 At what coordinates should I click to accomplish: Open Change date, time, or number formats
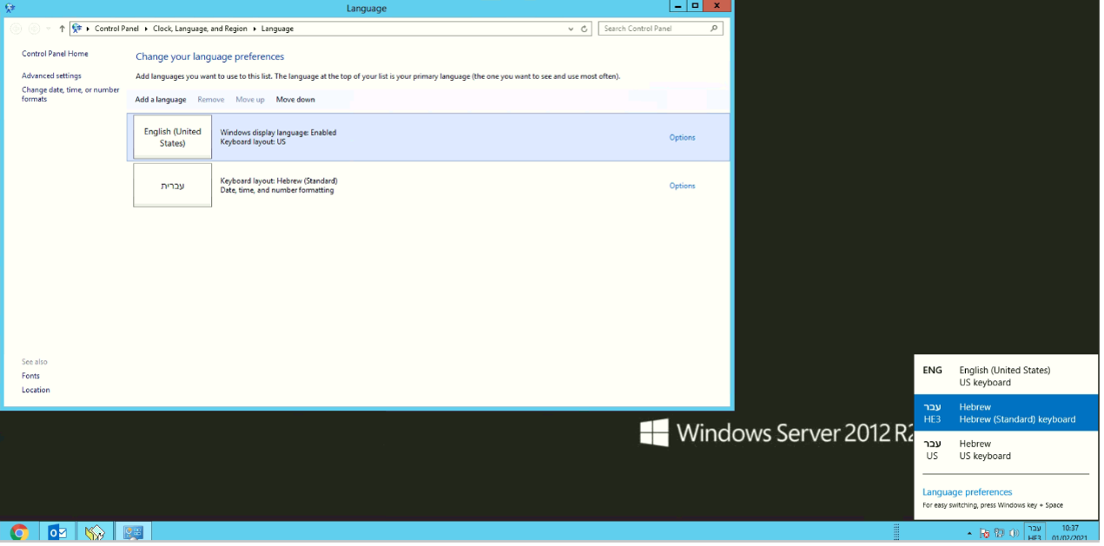[x=70, y=94]
